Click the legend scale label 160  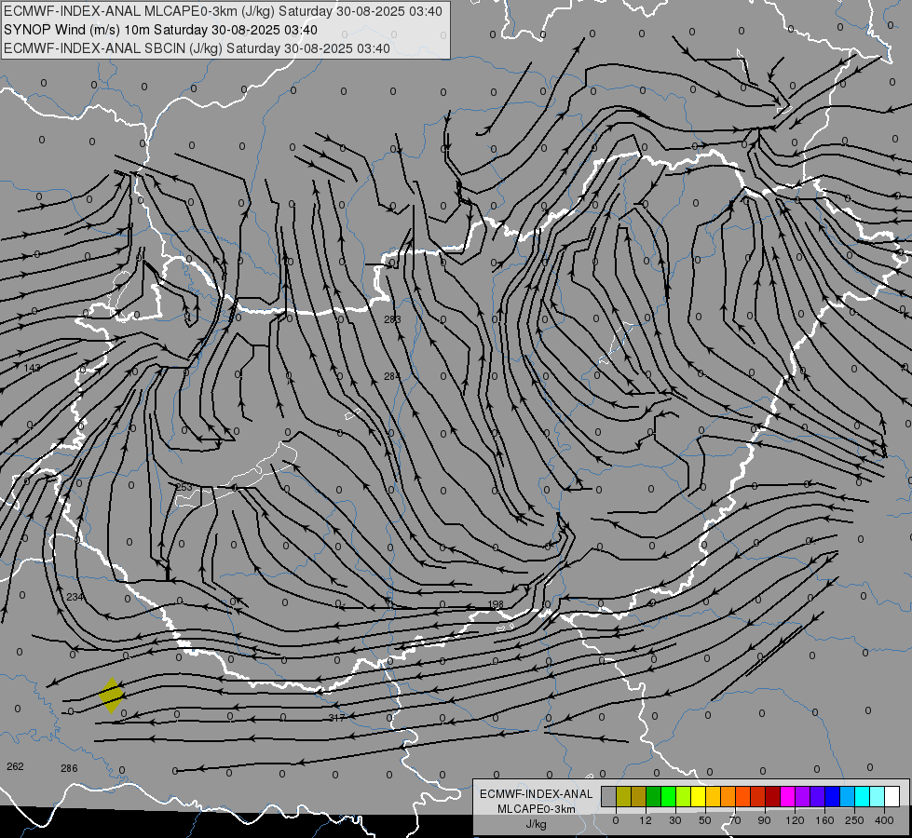coord(824,820)
